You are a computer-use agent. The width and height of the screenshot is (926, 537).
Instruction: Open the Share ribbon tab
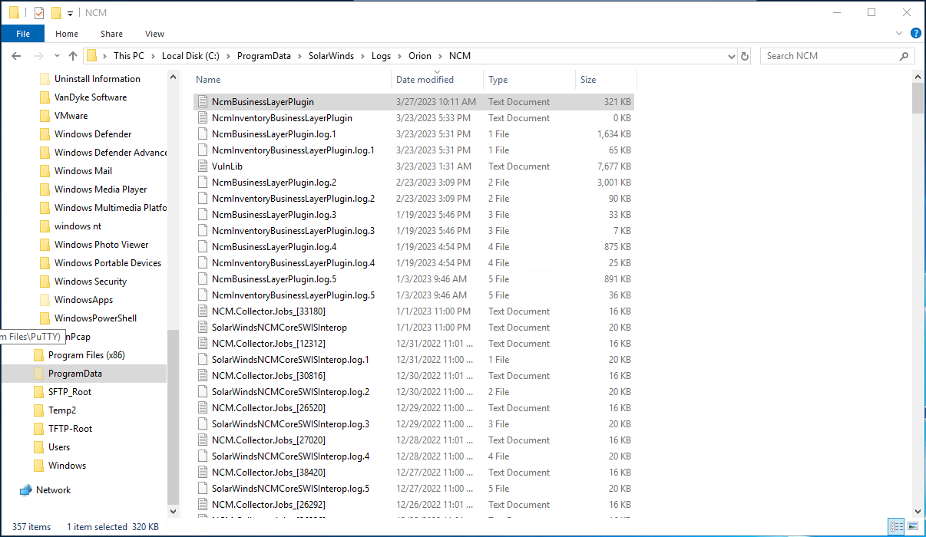pyautogui.click(x=111, y=34)
